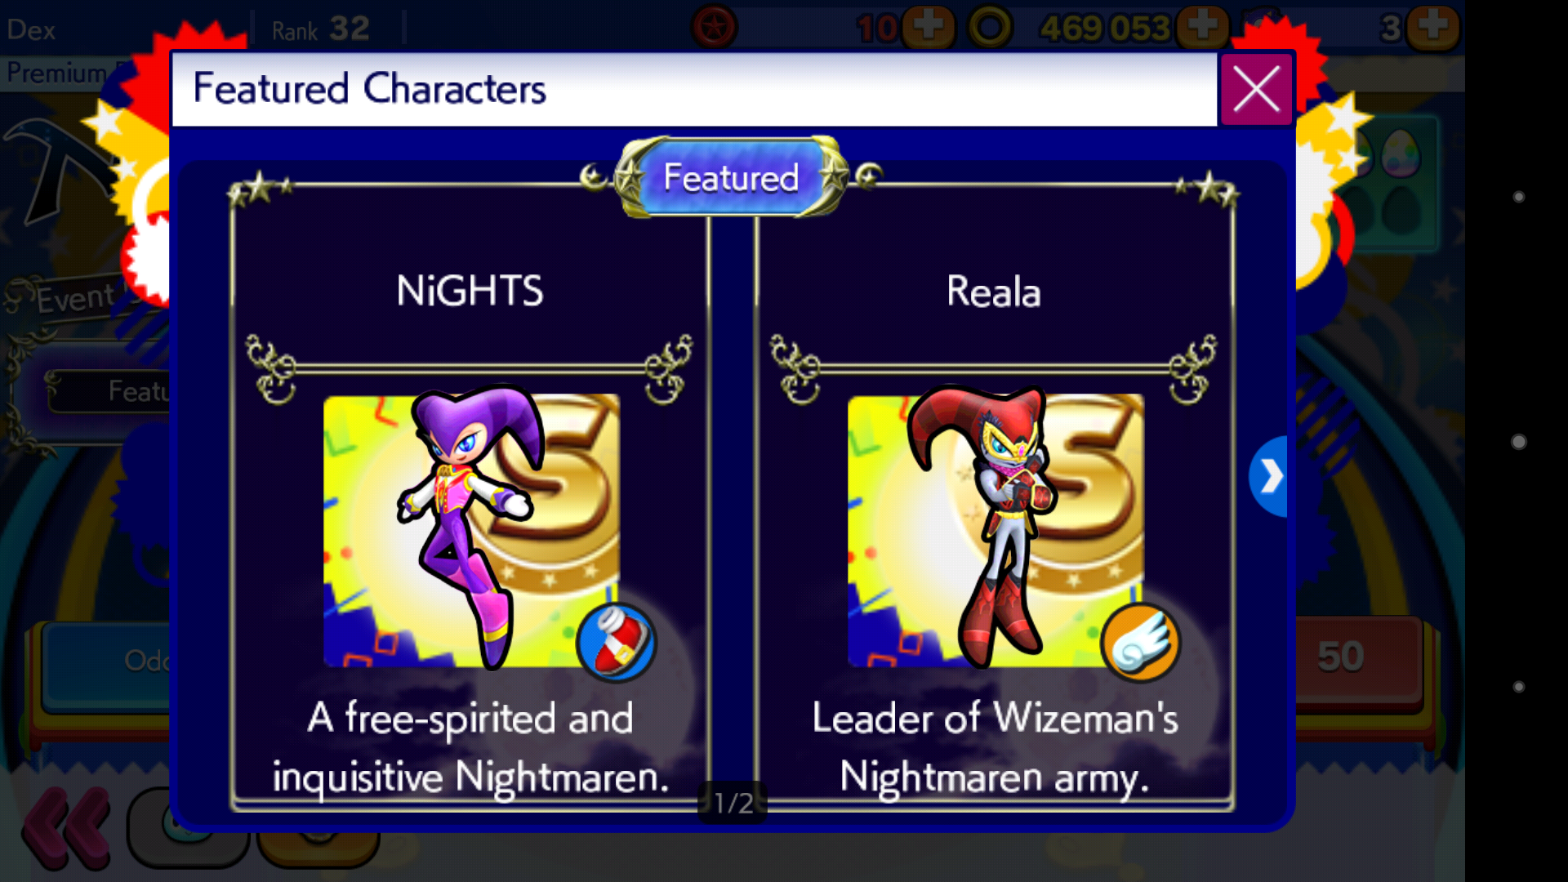The height and width of the screenshot is (882, 1568).
Task: Select the Featured banner tab
Action: pyautogui.click(x=731, y=177)
